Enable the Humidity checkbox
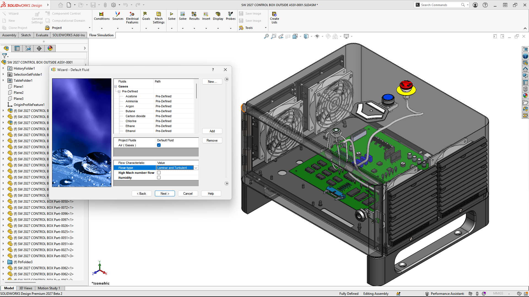Viewport: 529px width, 297px height. [159, 178]
